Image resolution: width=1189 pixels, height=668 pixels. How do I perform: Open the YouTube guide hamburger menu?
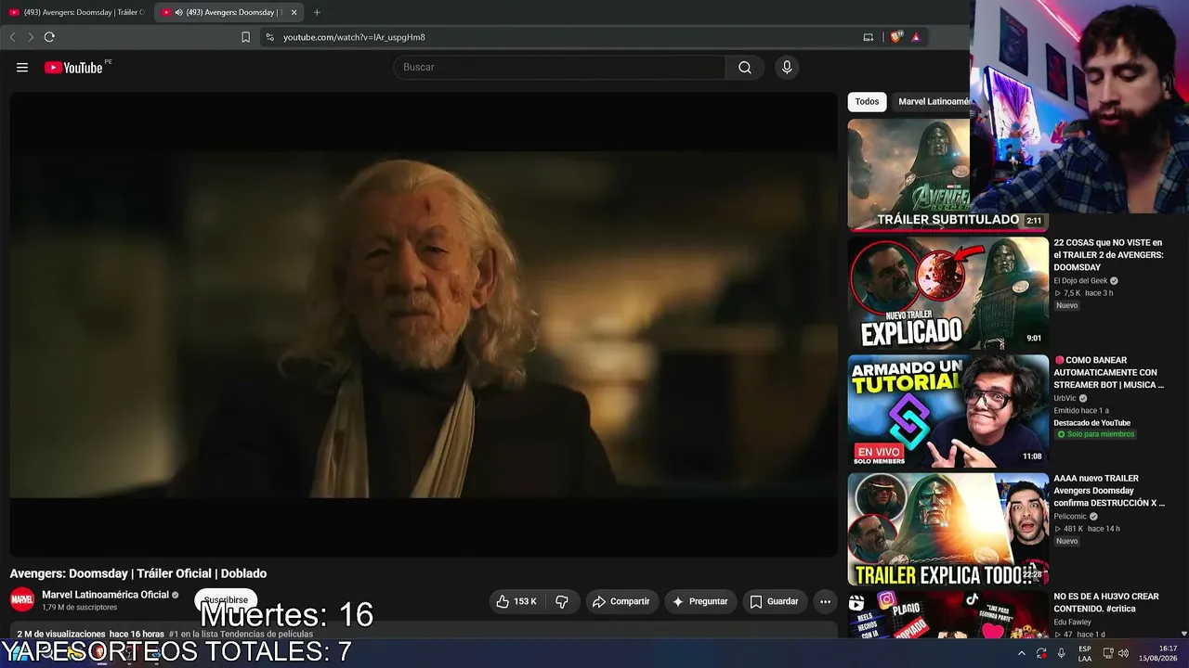22,67
